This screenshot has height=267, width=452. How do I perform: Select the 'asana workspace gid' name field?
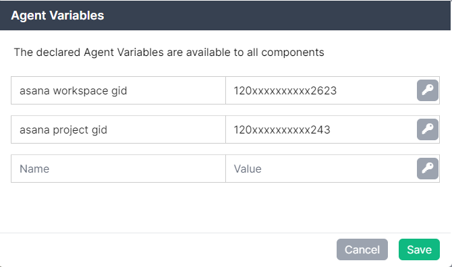(x=118, y=90)
